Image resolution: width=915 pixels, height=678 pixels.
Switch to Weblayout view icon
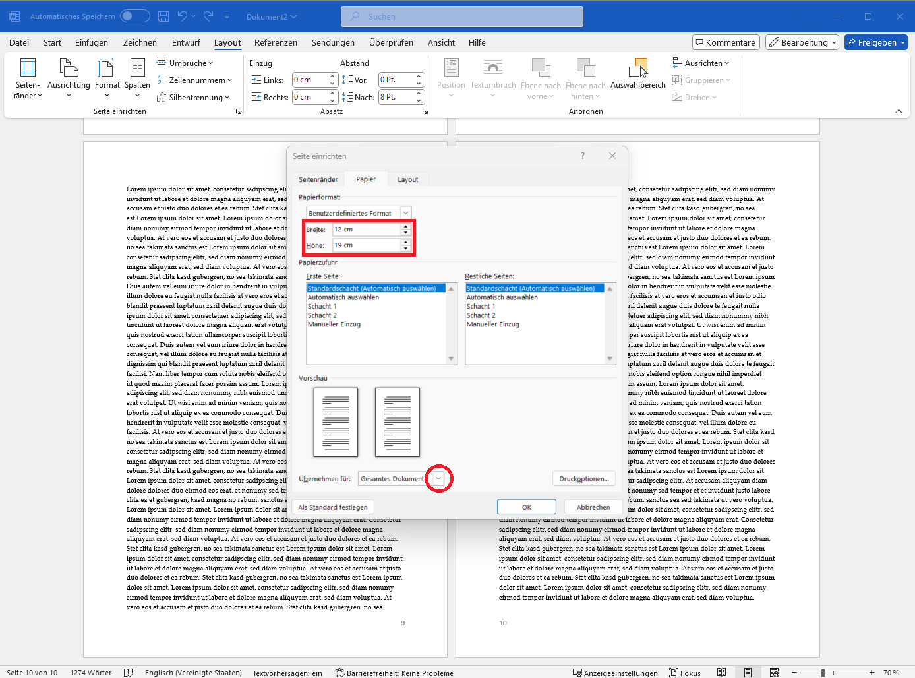point(775,673)
